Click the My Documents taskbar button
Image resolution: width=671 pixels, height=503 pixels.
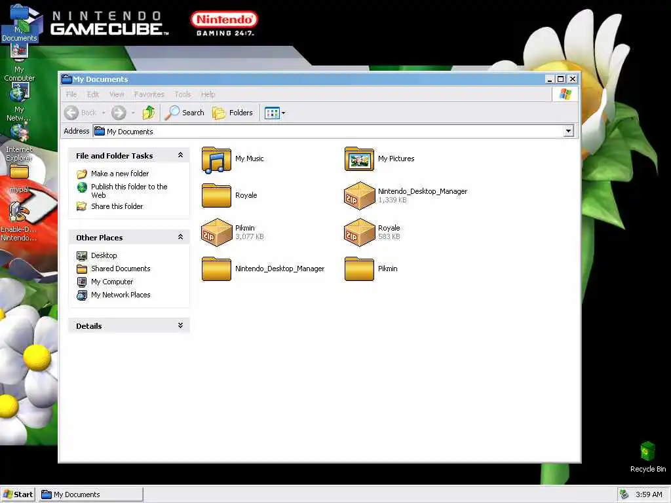(91, 494)
